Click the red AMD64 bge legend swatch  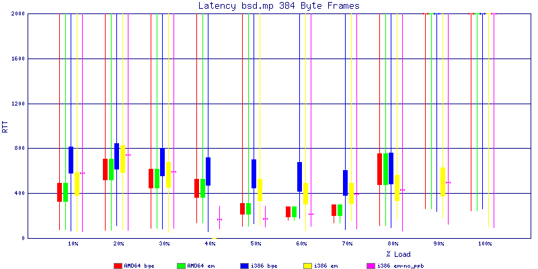(x=118, y=266)
